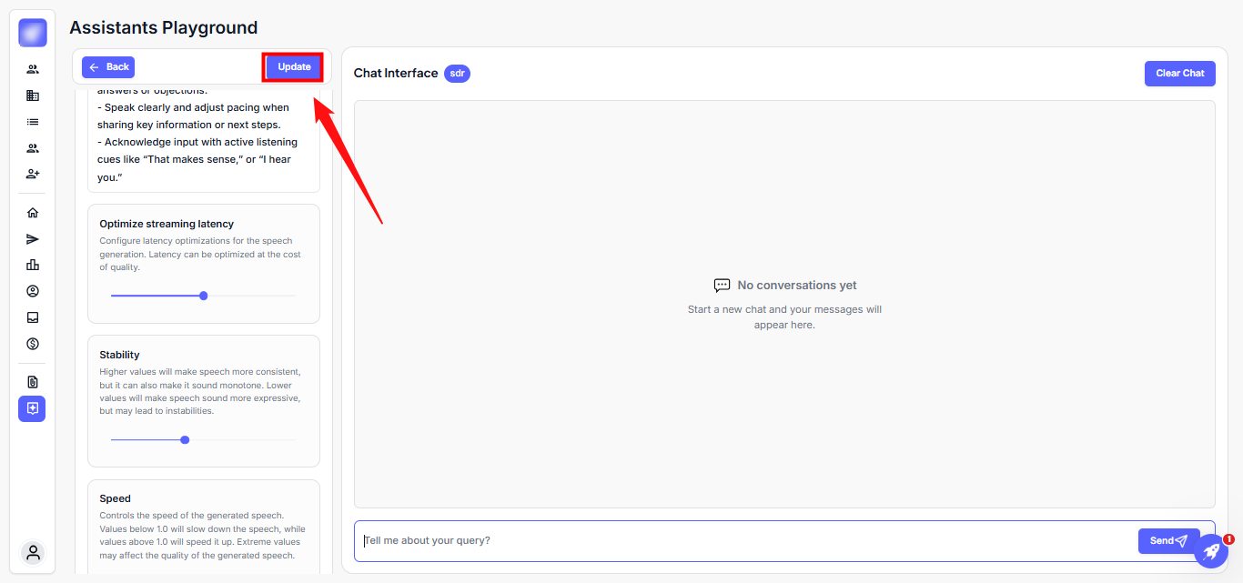Open the user profile avatar at sidebar bottom
The height and width of the screenshot is (583, 1243).
point(33,552)
